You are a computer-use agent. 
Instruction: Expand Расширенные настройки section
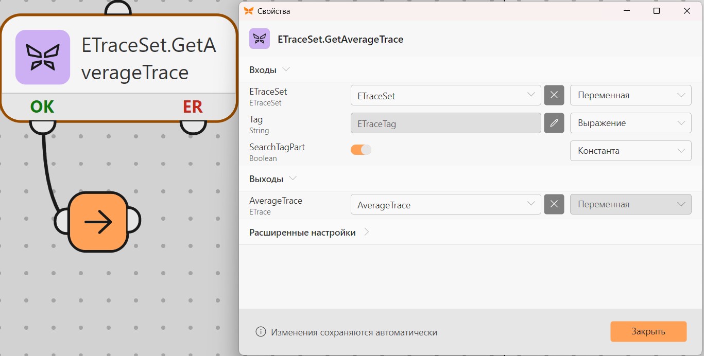(310, 232)
